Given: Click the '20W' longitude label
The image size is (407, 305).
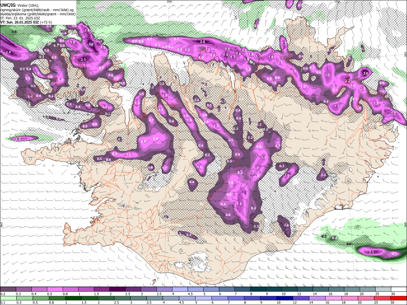Looking at the screenshot, I should click(169, 2).
